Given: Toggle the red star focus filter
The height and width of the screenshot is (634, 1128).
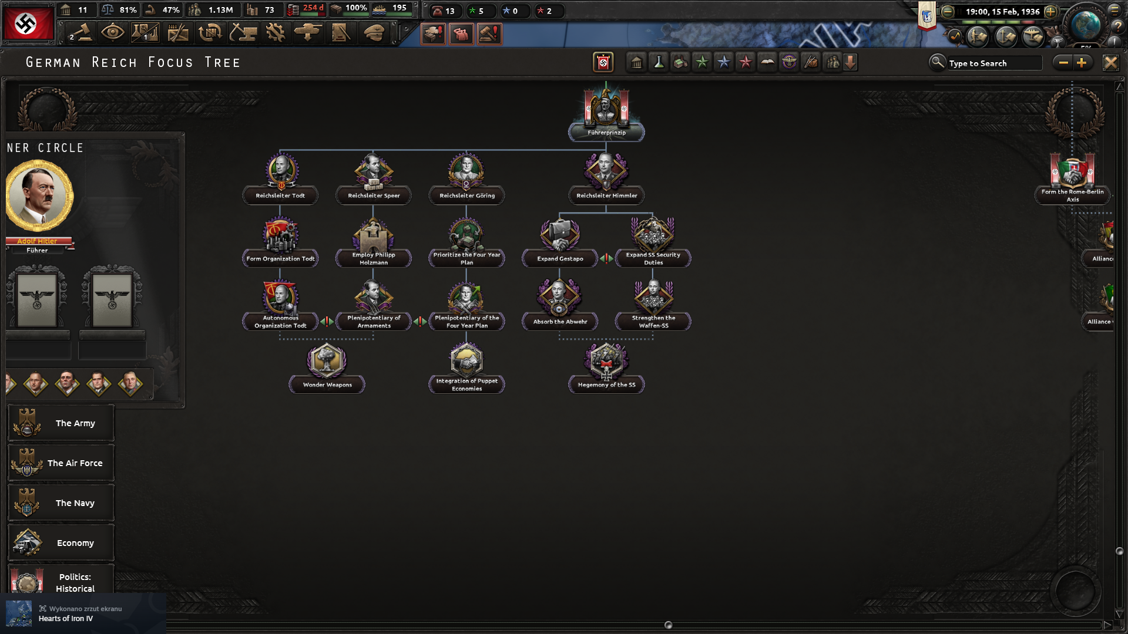Looking at the screenshot, I should (x=746, y=62).
